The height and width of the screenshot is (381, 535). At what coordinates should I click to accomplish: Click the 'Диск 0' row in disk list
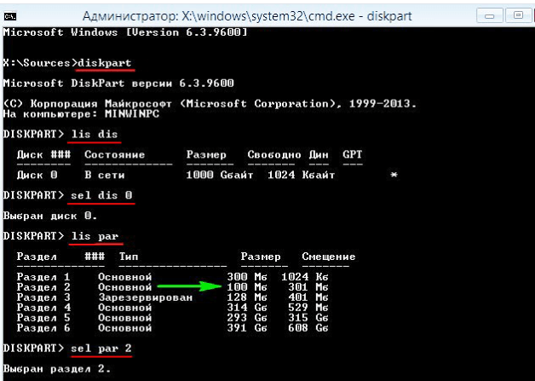(37, 174)
